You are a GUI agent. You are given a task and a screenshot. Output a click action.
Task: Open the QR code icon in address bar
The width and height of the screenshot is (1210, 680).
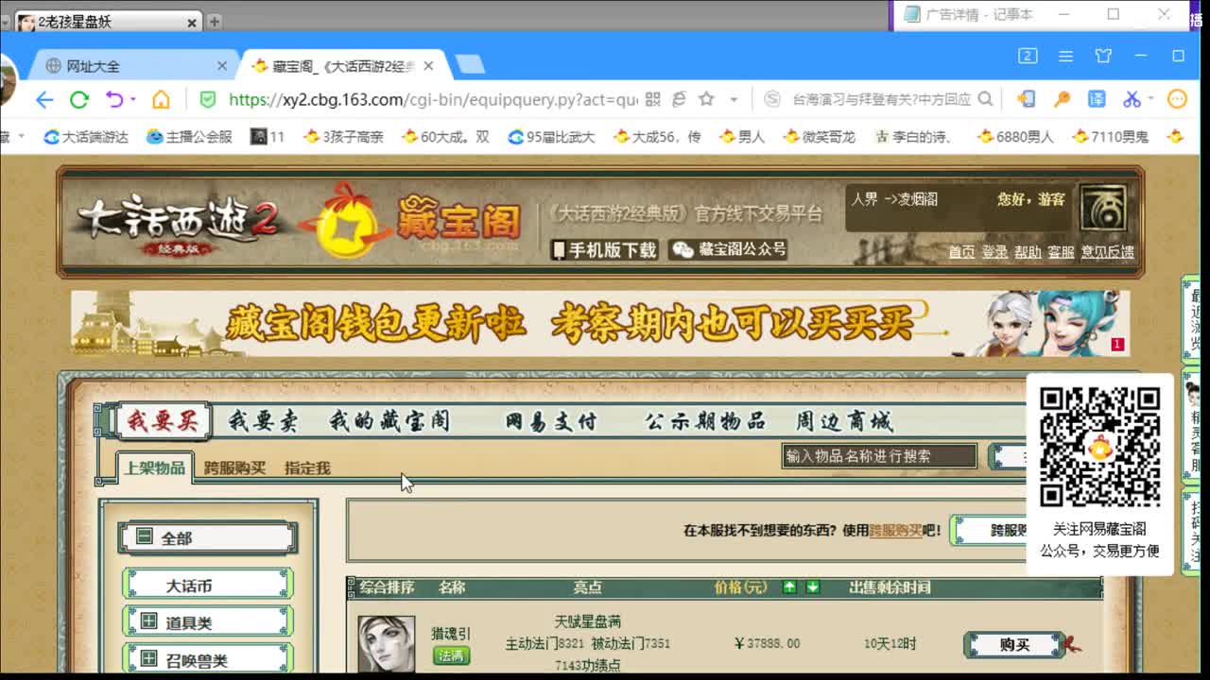(x=652, y=99)
